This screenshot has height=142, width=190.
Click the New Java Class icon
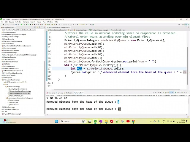[48, 25]
